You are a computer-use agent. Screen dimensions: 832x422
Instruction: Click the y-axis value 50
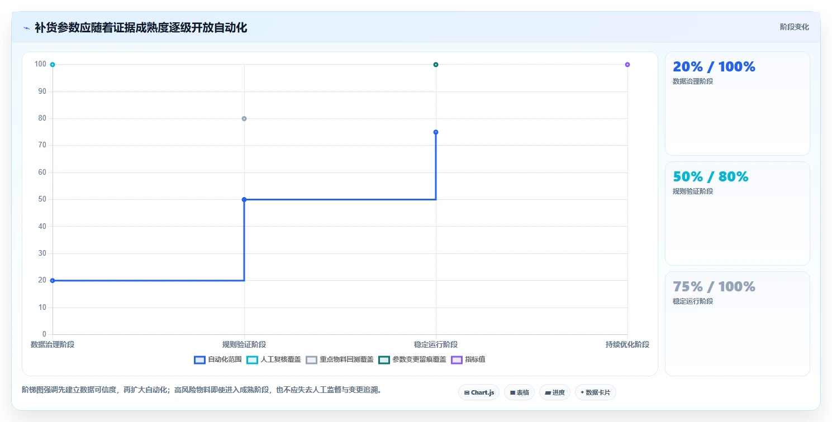click(42, 199)
